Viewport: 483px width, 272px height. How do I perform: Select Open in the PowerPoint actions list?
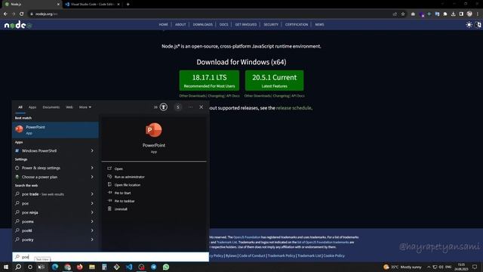[x=118, y=168]
